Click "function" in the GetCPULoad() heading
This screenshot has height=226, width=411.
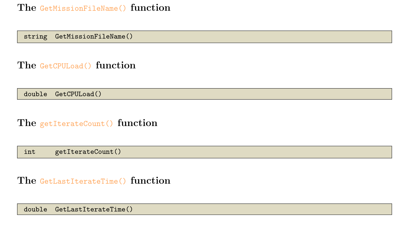tap(116, 65)
